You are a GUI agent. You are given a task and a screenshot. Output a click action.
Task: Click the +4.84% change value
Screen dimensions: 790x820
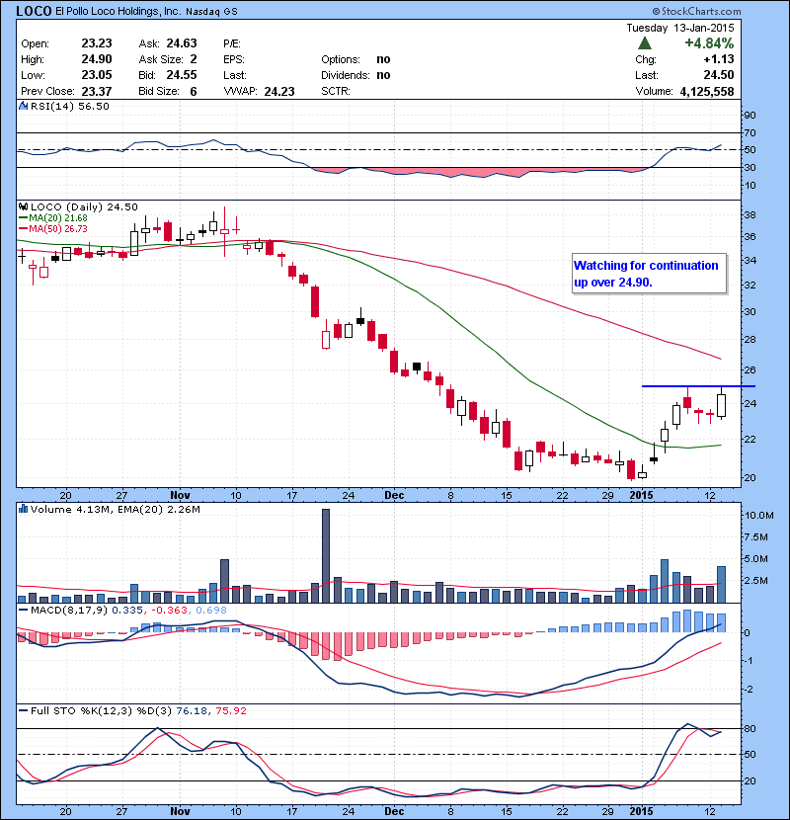click(x=709, y=43)
